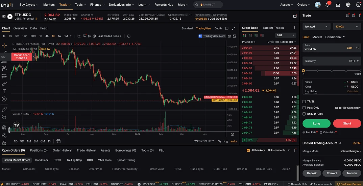Open the notifications bell
This screenshot has height=186, width=363.
click(328, 5)
